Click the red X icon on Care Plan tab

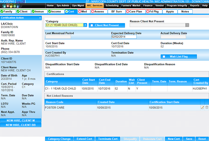(x=128, y=12)
